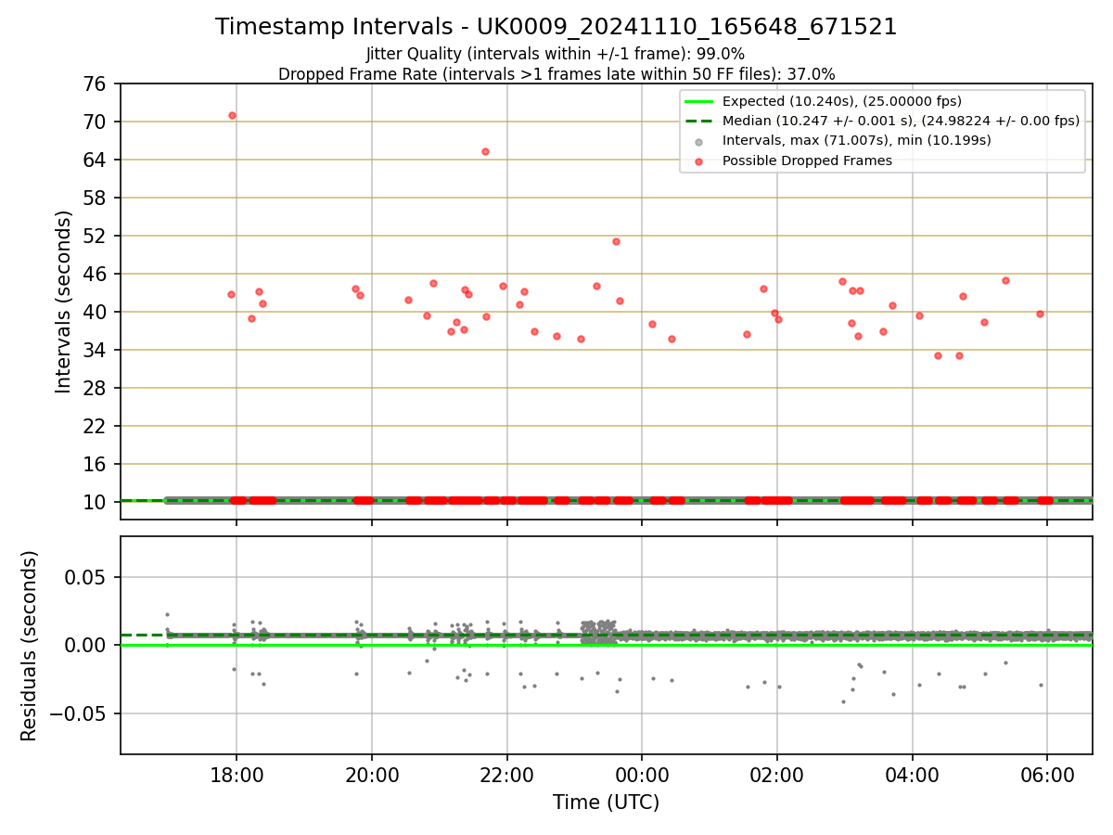Click the x-axis tick label "06:00"
Screen dimensions: 1113x835
point(1047,775)
